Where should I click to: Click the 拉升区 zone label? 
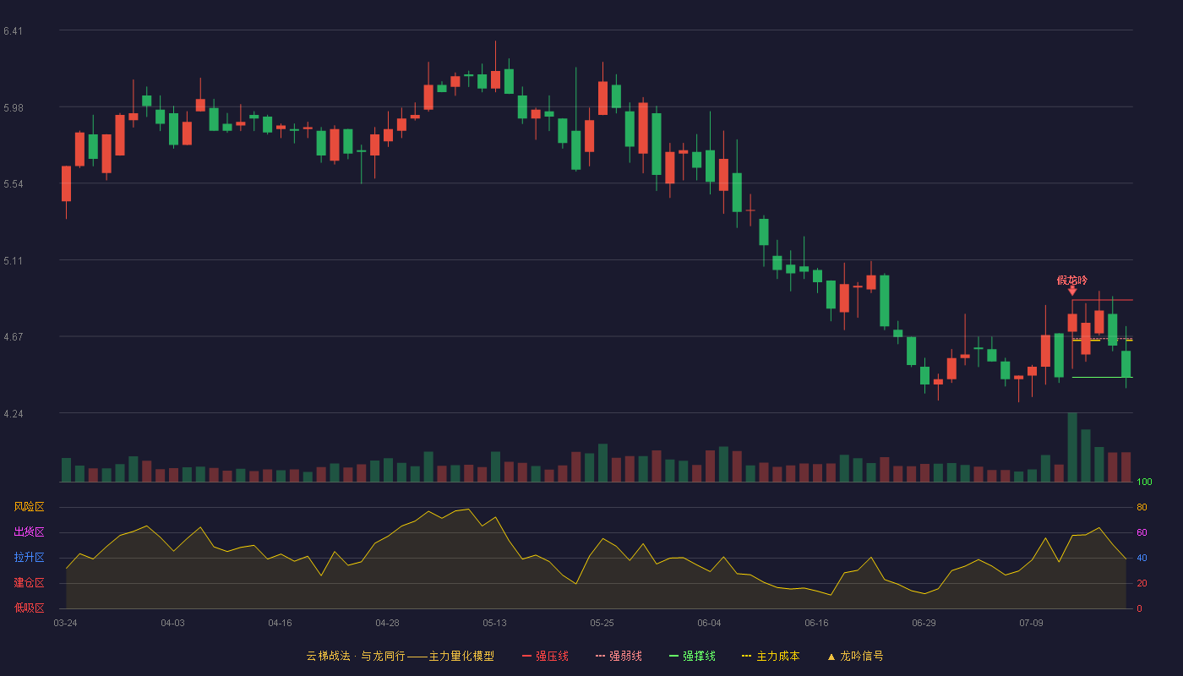coord(29,558)
